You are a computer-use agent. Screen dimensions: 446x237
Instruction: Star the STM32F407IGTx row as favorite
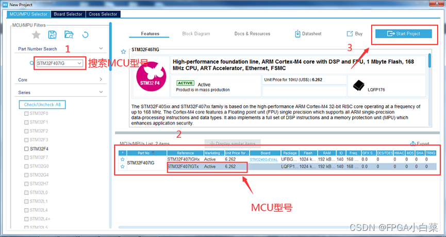(122, 167)
